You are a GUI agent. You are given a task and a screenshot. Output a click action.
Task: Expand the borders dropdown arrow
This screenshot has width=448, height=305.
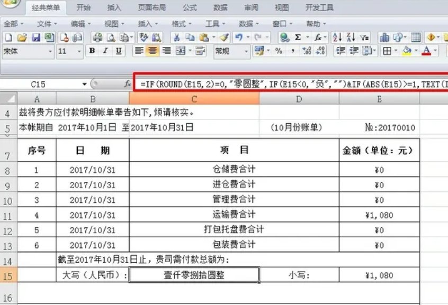click(x=396, y=51)
